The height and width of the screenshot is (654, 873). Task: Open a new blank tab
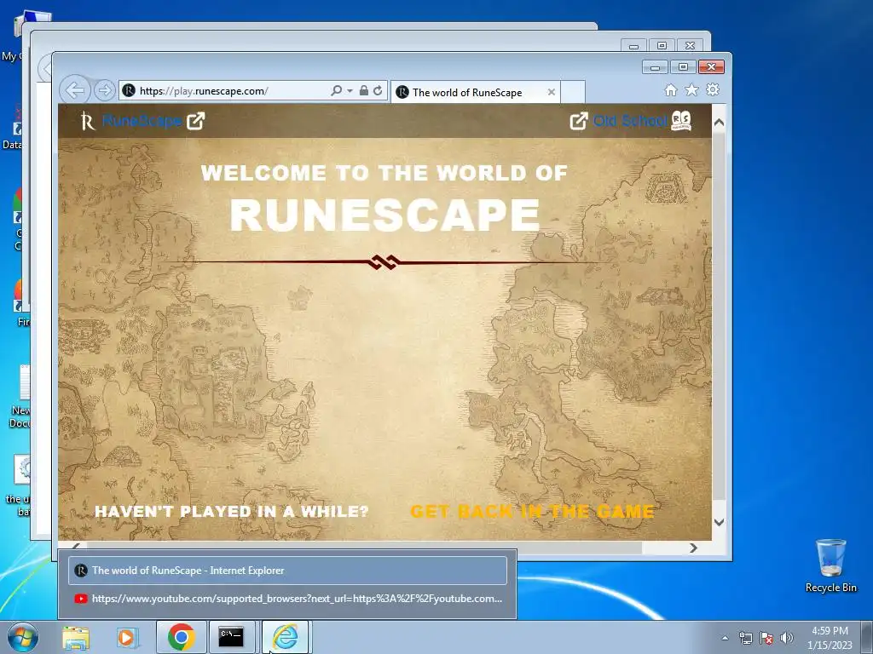point(572,92)
